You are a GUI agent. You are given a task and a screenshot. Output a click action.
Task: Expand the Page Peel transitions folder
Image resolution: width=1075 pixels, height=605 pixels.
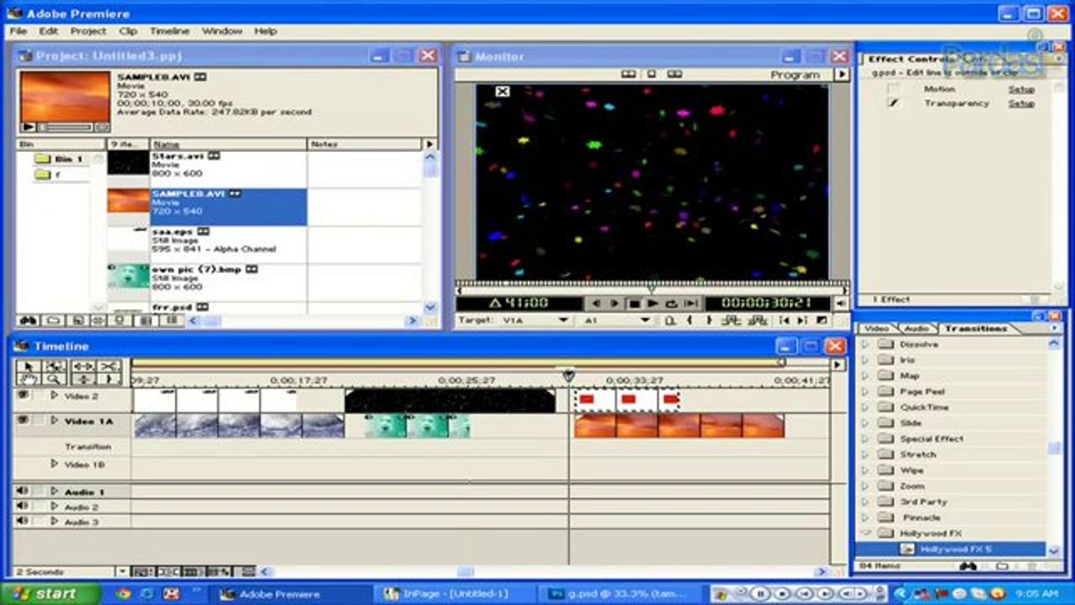(866, 392)
